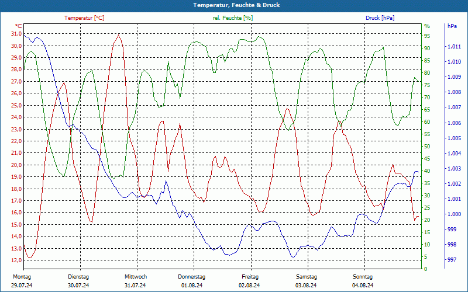Click the 'Dienstag' day label
The image size is (468, 292).
78,277
